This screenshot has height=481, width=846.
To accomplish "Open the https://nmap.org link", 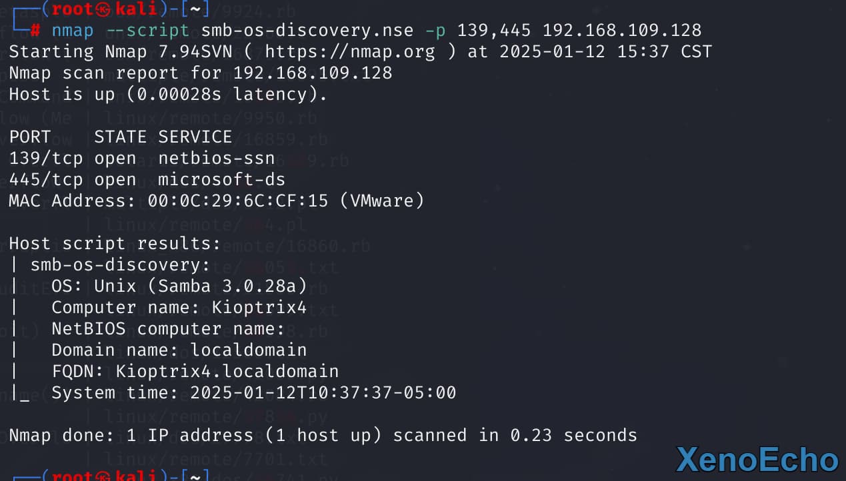I will 349,52.
